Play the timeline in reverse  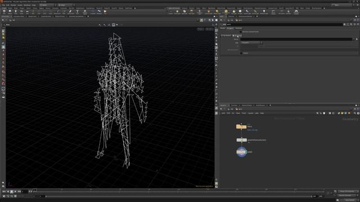[8, 191]
